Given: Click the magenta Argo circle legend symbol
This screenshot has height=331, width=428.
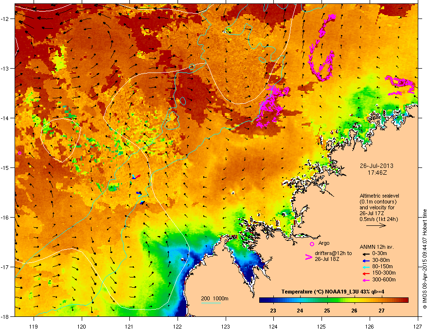Looking at the screenshot, I should point(312,244).
